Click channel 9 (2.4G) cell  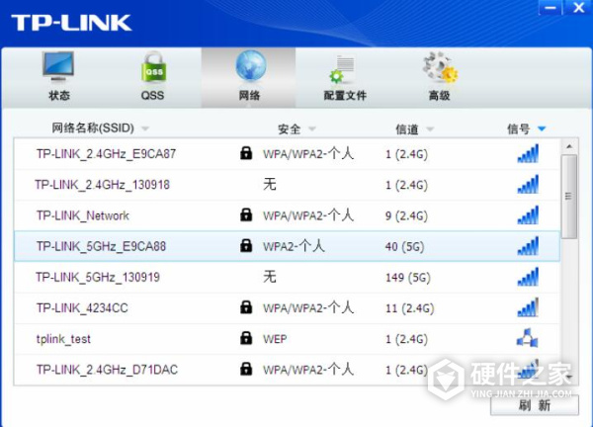click(x=406, y=215)
